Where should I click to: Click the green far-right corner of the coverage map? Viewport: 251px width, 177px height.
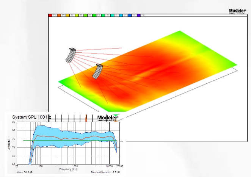pos(232,63)
